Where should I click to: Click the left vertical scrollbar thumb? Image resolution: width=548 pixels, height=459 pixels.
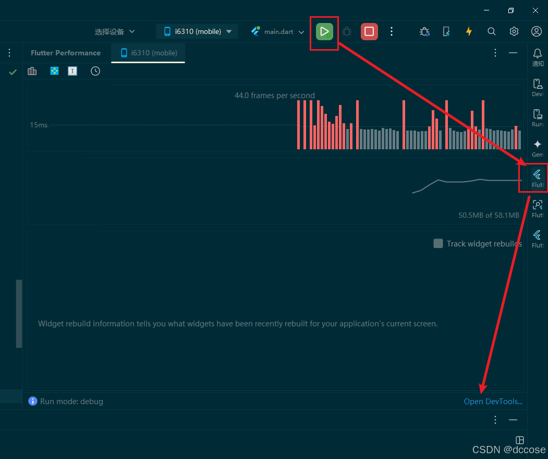click(x=19, y=314)
